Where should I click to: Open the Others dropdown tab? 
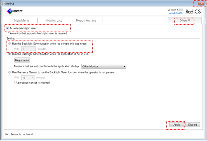185,21
